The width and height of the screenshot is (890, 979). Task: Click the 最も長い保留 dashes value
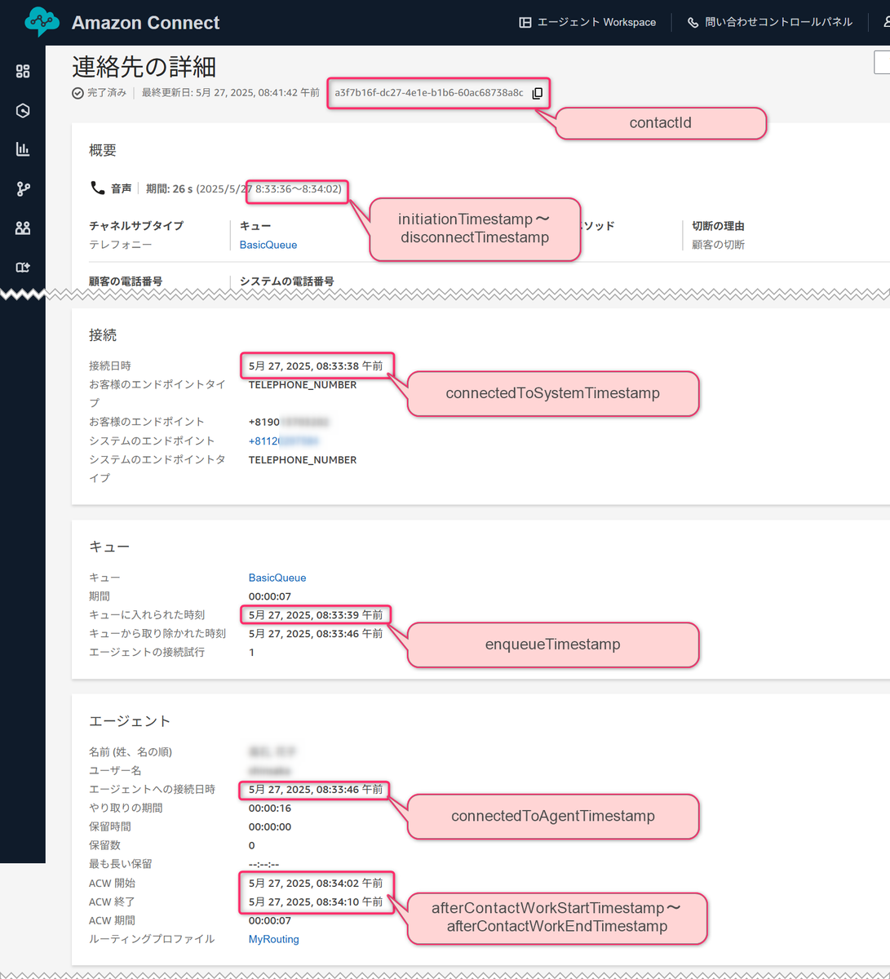tap(263, 864)
